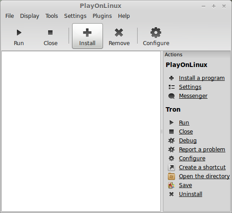Click the Remove toolbar X icon
The image size is (232, 213).
(119, 33)
